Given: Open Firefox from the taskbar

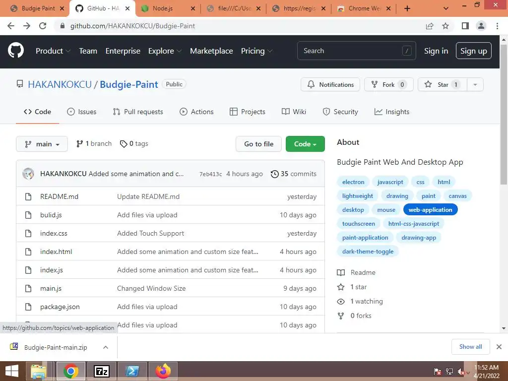Looking at the screenshot, I should [x=163, y=371].
